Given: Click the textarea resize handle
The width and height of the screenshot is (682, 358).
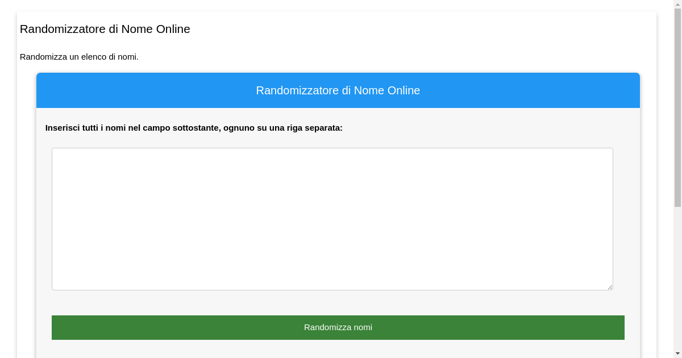Looking at the screenshot, I should [610, 287].
